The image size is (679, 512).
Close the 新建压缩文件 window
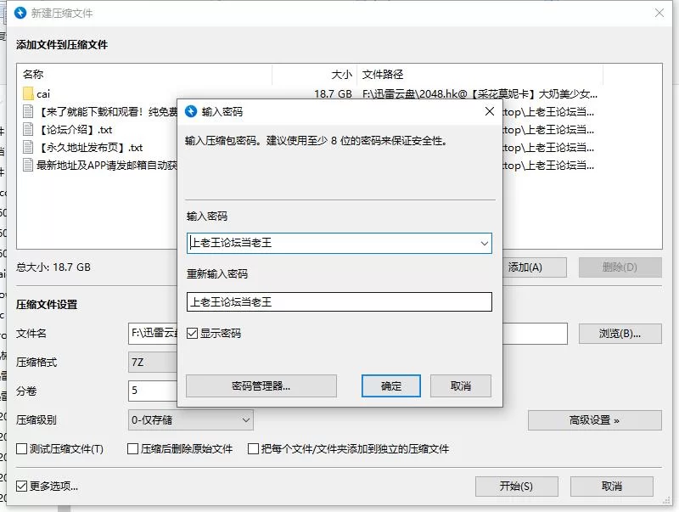click(x=659, y=13)
